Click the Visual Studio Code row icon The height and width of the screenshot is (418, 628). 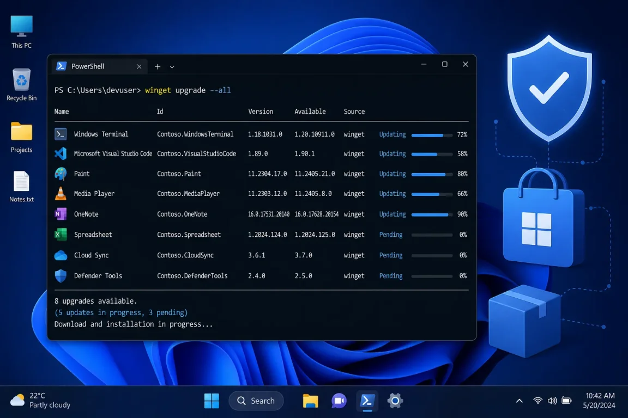coord(61,153)
